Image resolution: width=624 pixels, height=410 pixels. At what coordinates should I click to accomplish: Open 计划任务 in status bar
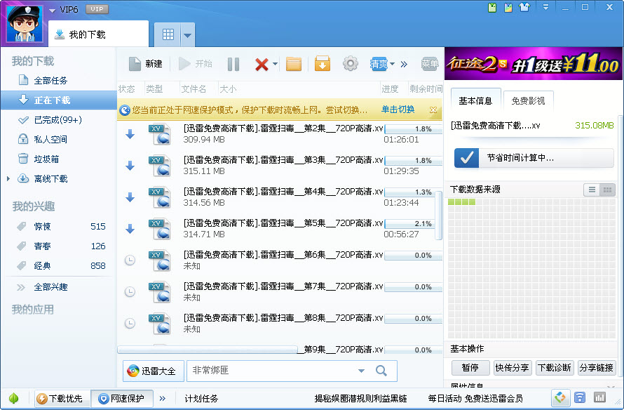(201, 399)
